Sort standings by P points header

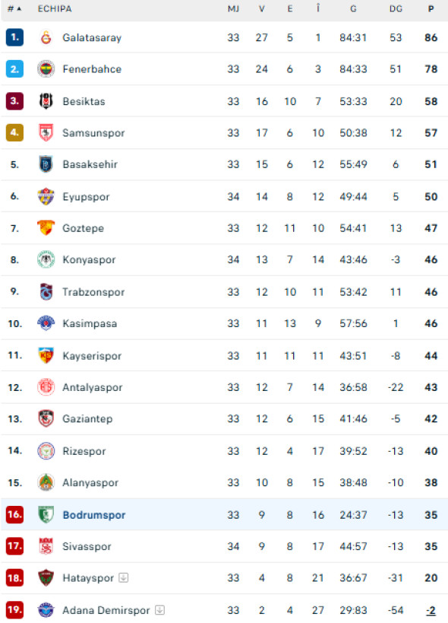[x=431, y=8]
